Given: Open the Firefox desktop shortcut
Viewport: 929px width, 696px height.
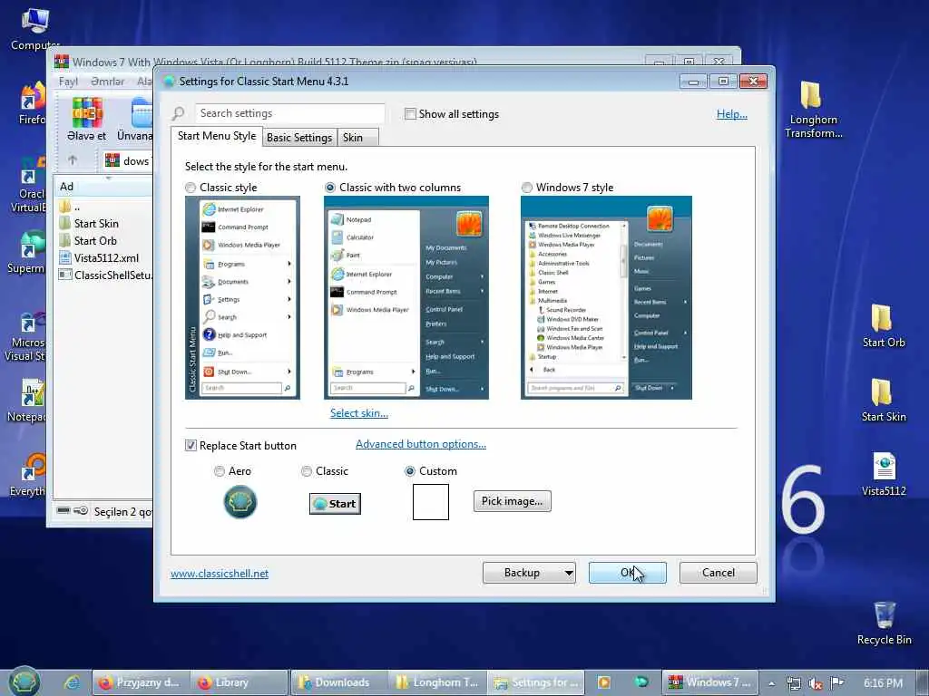Looking at the screenshot, I should pyautogui.click(x=32, y=103).
